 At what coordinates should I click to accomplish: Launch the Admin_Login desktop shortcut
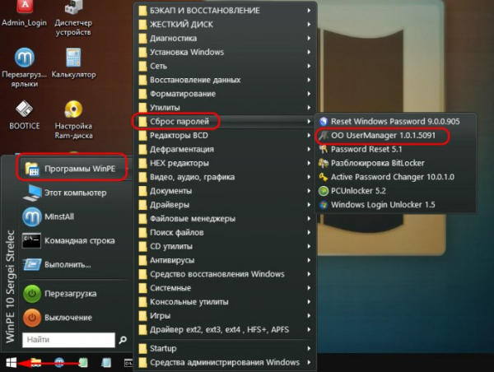[25, 10]
